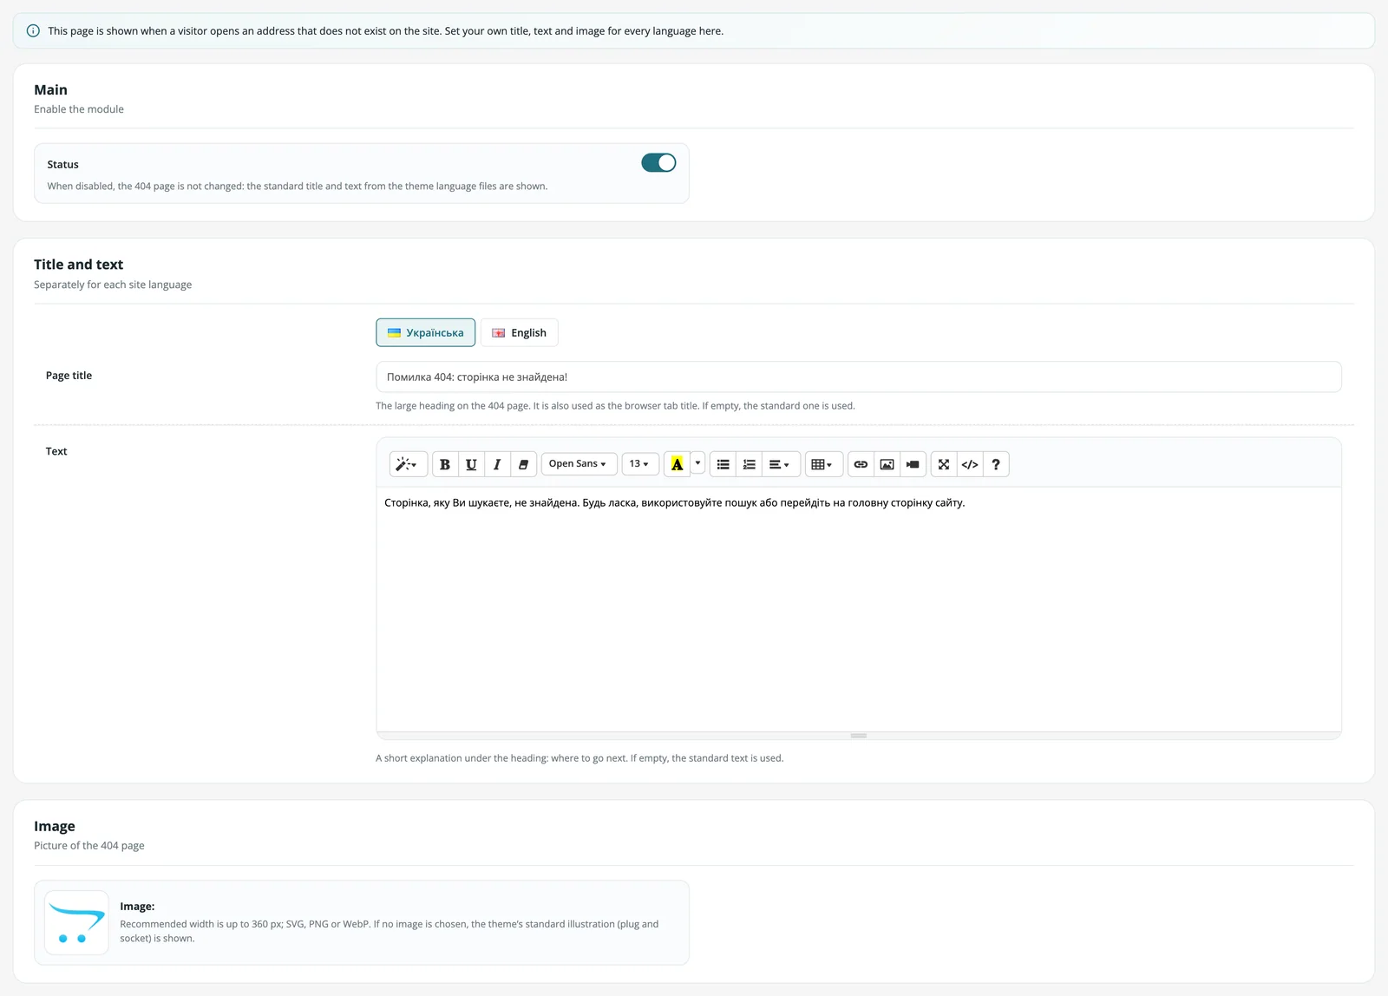This screenshot has width=1388, height=996.
Task: Insert a hyperlink with link icon
Action: click(861, 464)
